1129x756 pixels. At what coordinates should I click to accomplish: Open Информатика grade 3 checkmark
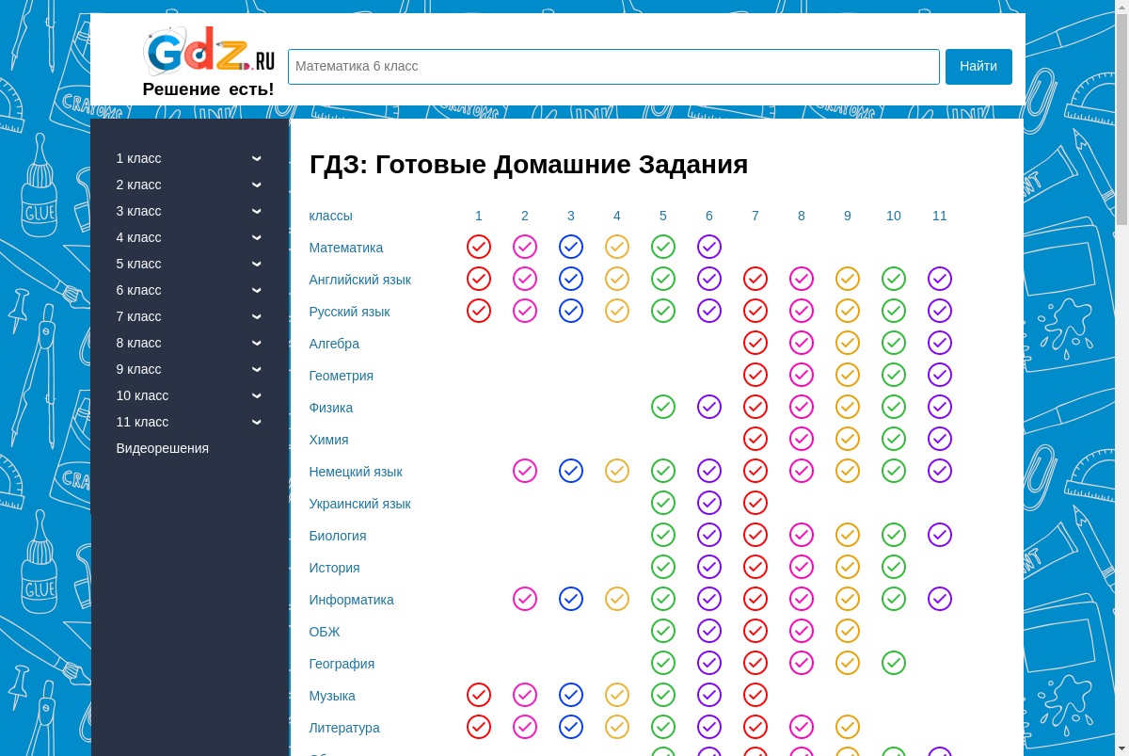571,600
